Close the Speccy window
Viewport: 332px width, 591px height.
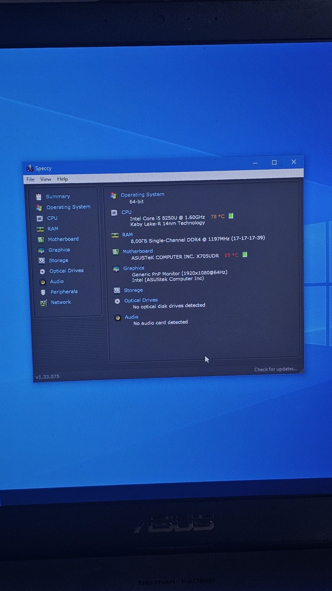click(294, 162)
